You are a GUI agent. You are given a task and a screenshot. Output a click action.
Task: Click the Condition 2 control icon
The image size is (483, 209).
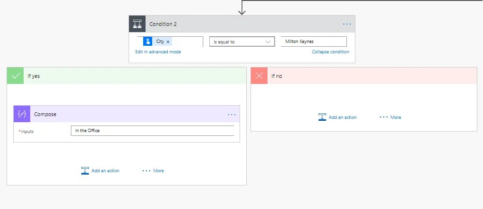(x=137, y=24)
